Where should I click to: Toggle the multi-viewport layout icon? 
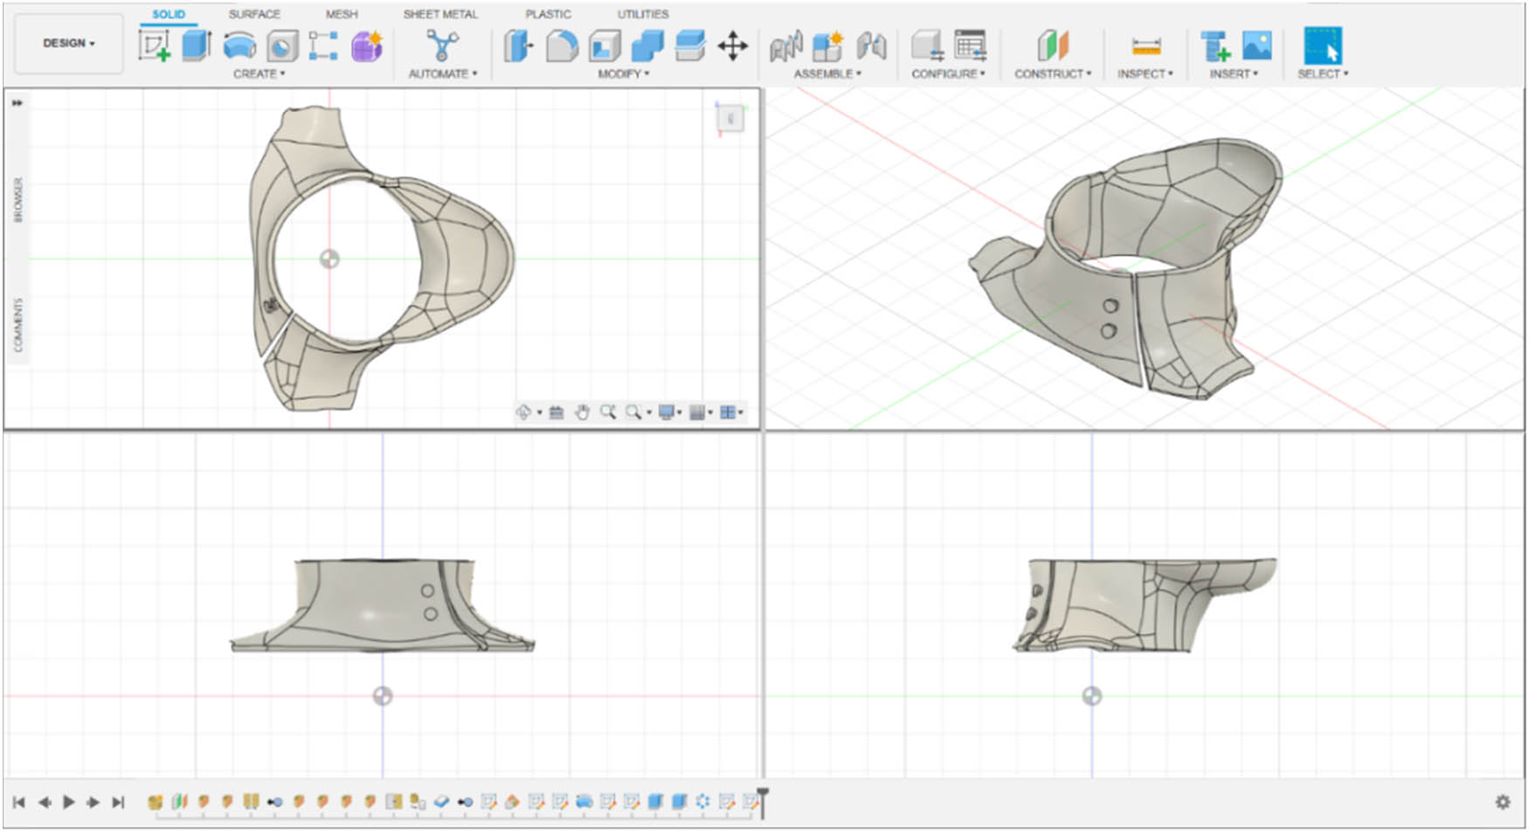point(730,411)
